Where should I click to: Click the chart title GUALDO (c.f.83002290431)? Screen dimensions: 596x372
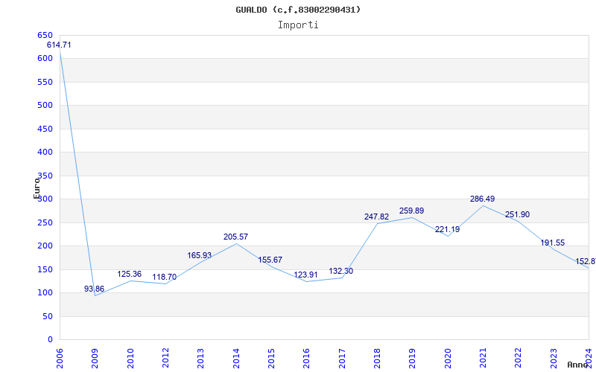tap(298, 10)
